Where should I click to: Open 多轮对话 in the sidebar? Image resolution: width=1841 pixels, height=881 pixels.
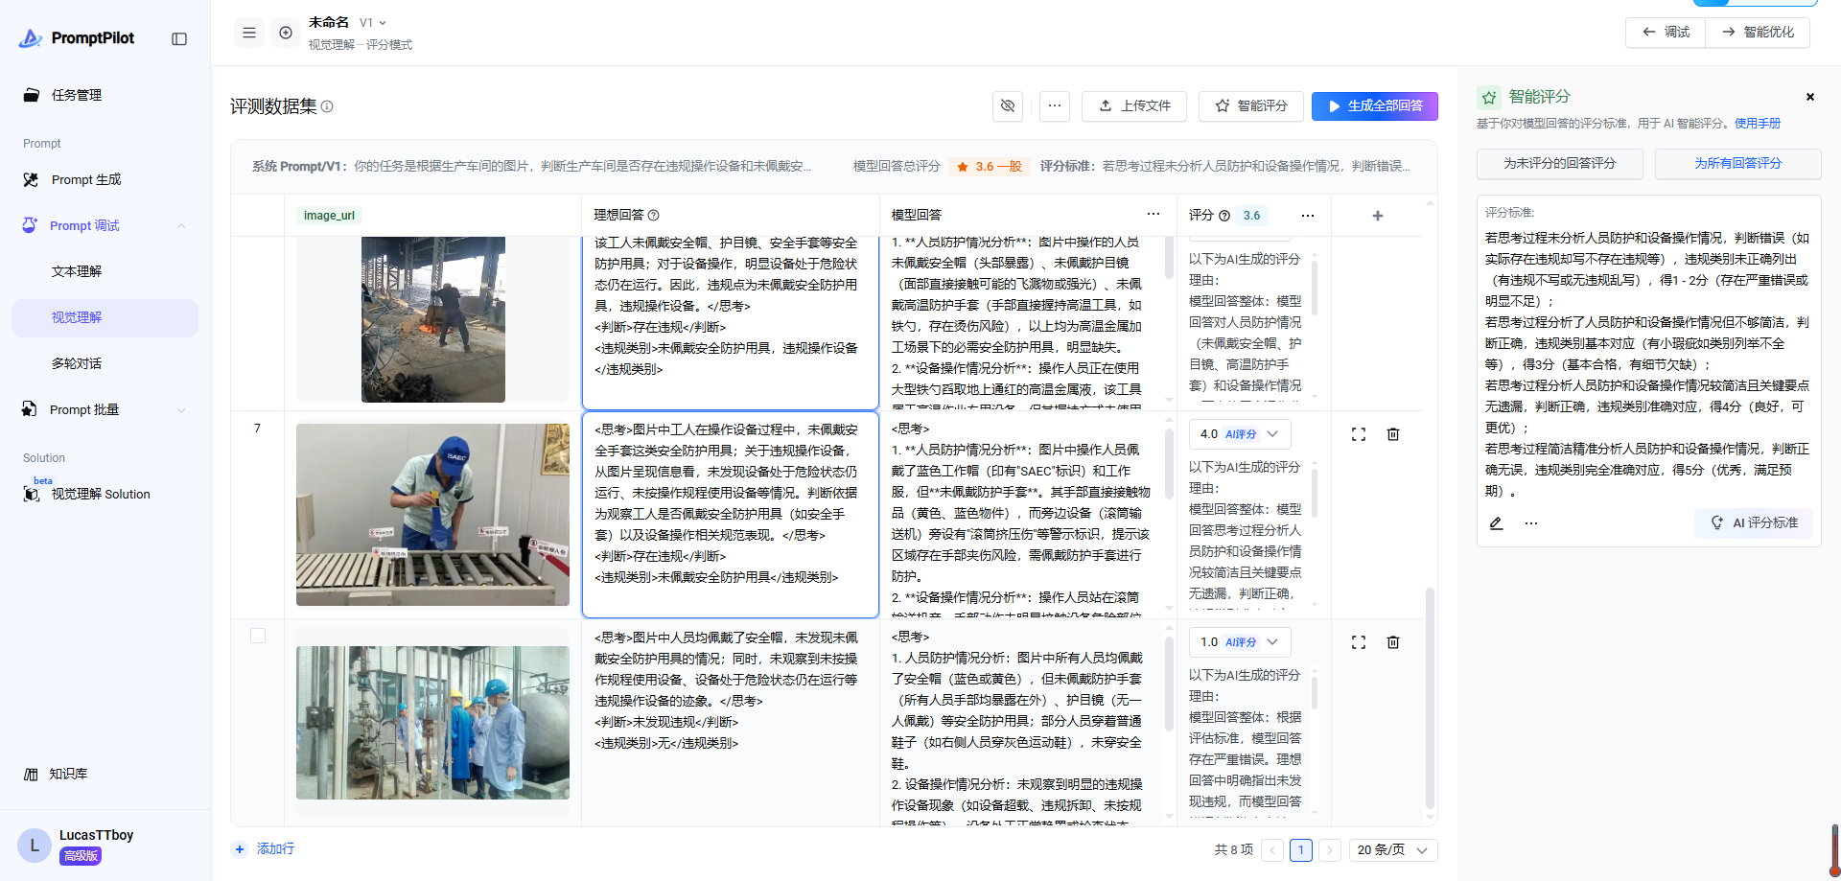coord(77,363)
